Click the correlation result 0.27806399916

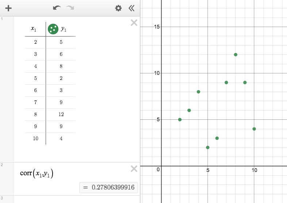click(x=108, y=187)
